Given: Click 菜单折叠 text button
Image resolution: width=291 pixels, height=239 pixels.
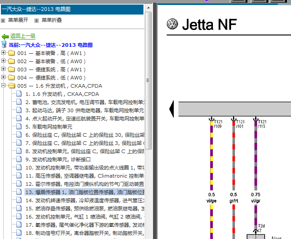Looking at the screenshot, I should click(52, 20).
